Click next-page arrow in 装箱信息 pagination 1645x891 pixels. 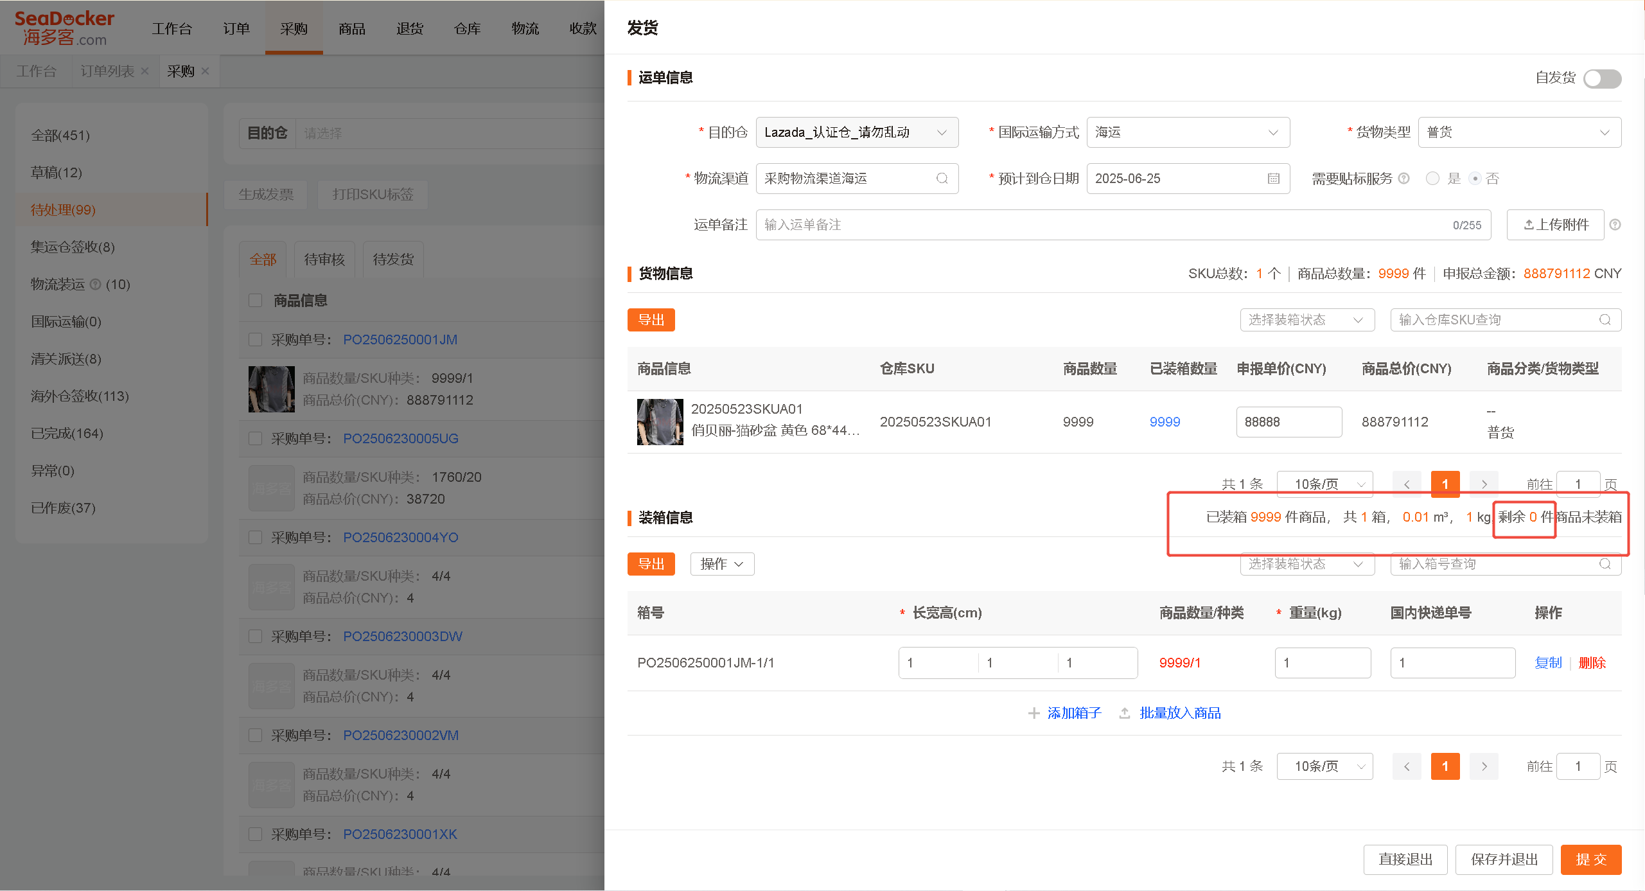1484,766
